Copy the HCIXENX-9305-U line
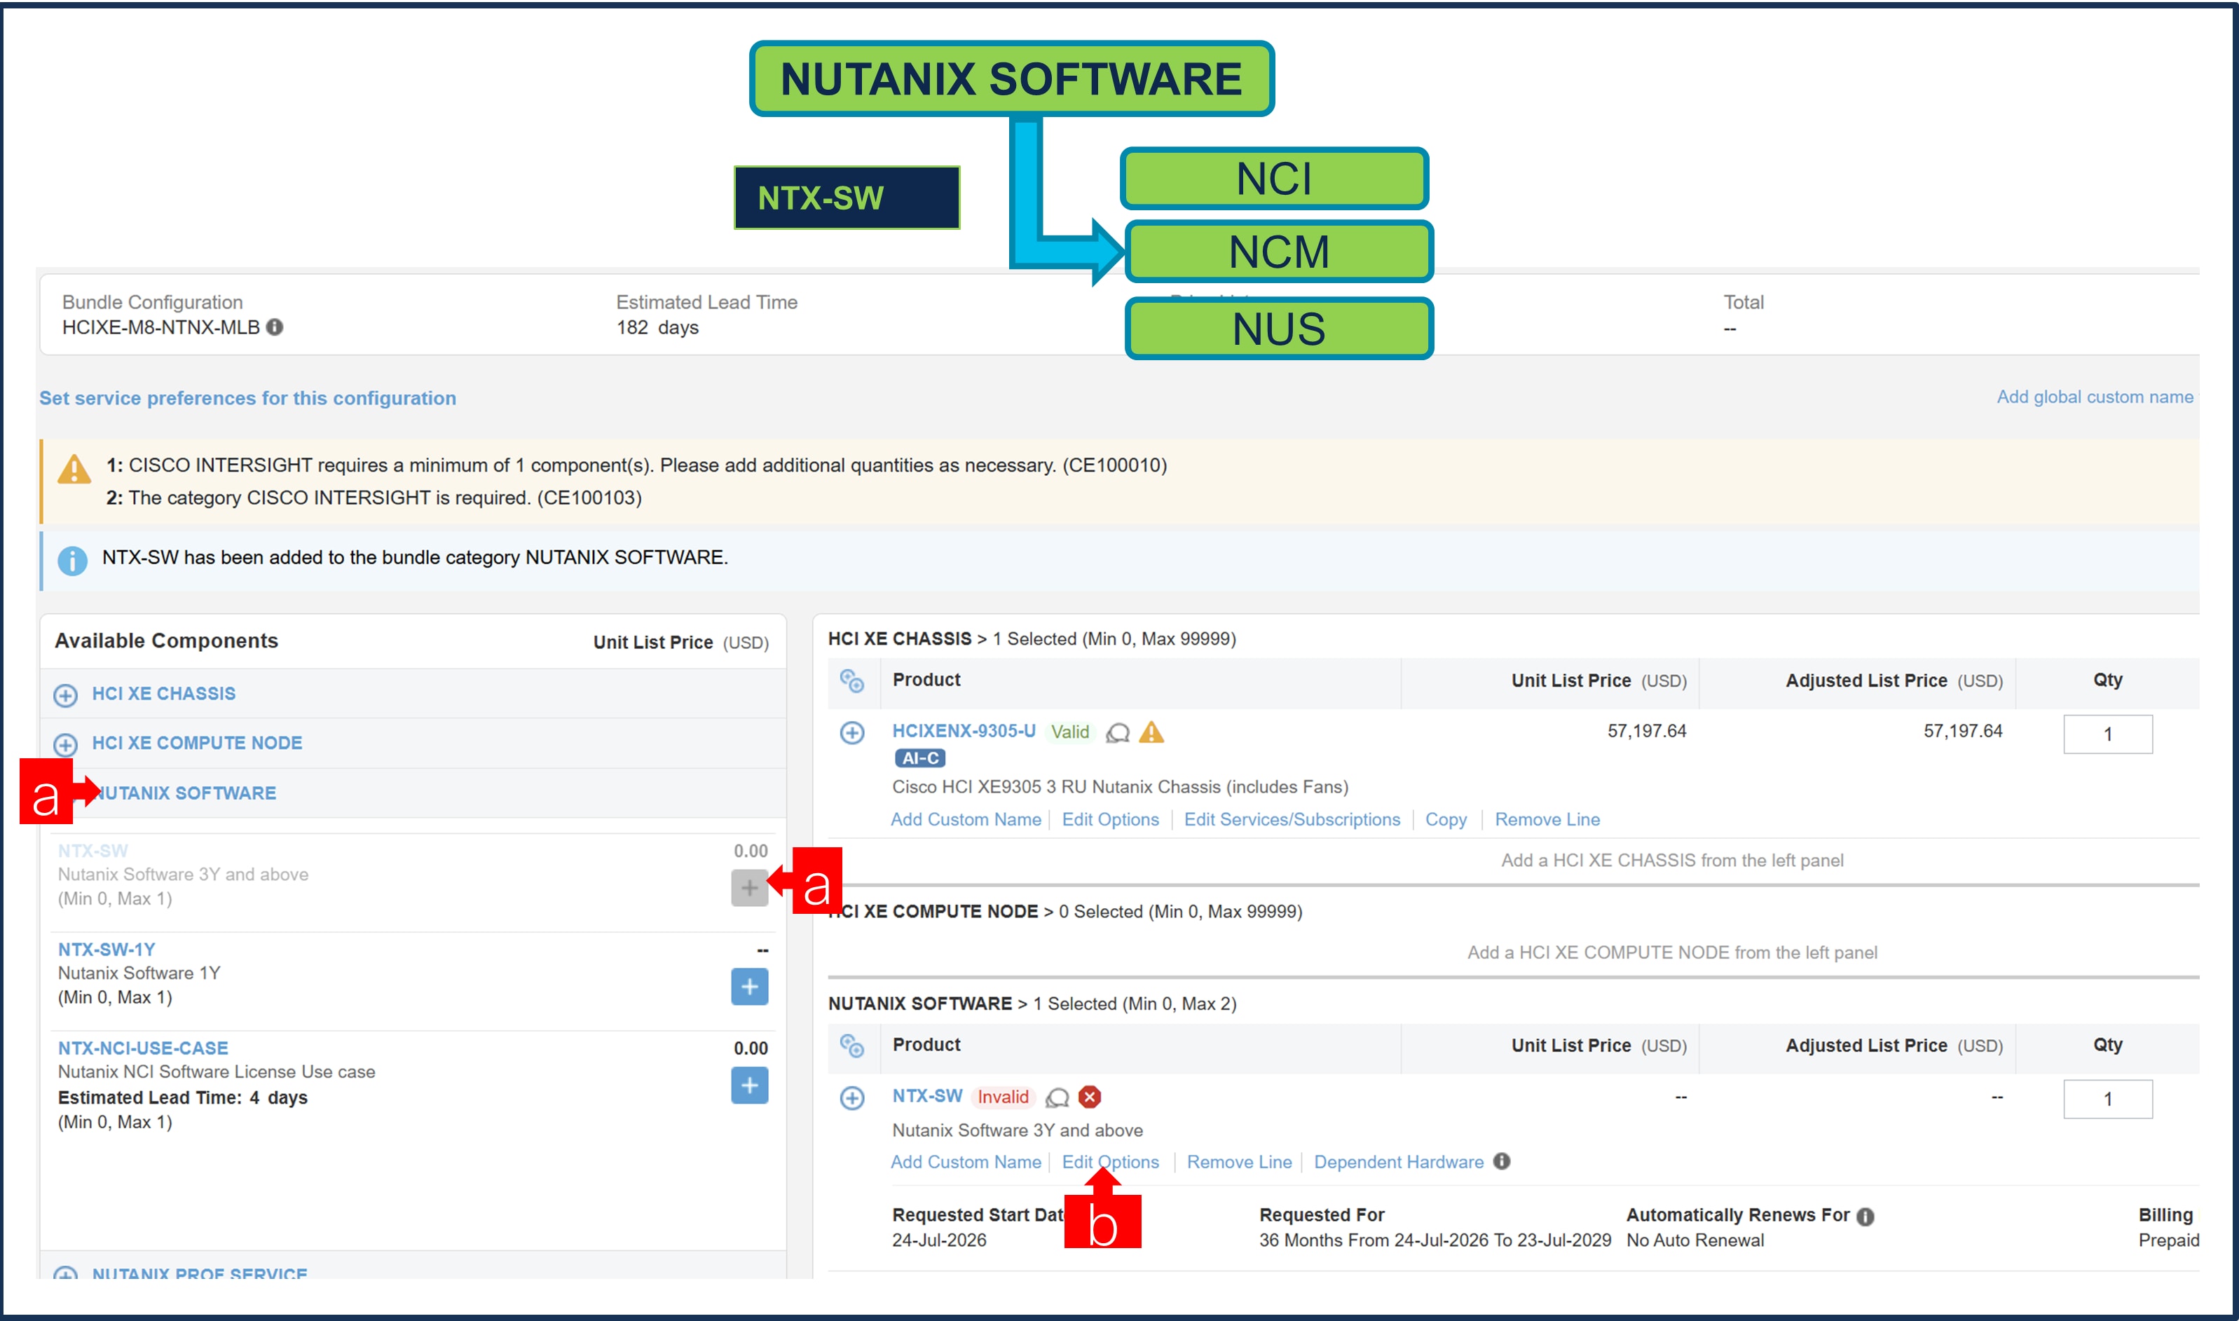This screenshot has height=1321, width=2239. pos(1446,819)
